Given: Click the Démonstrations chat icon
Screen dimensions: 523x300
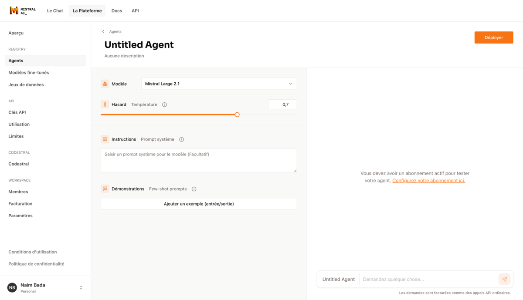Looking at the screenshot, I should [x=105, y=189].
